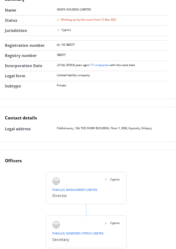
Task: Click the company name NINFA HOLDING LIMITED
Action: click(74, 9)
